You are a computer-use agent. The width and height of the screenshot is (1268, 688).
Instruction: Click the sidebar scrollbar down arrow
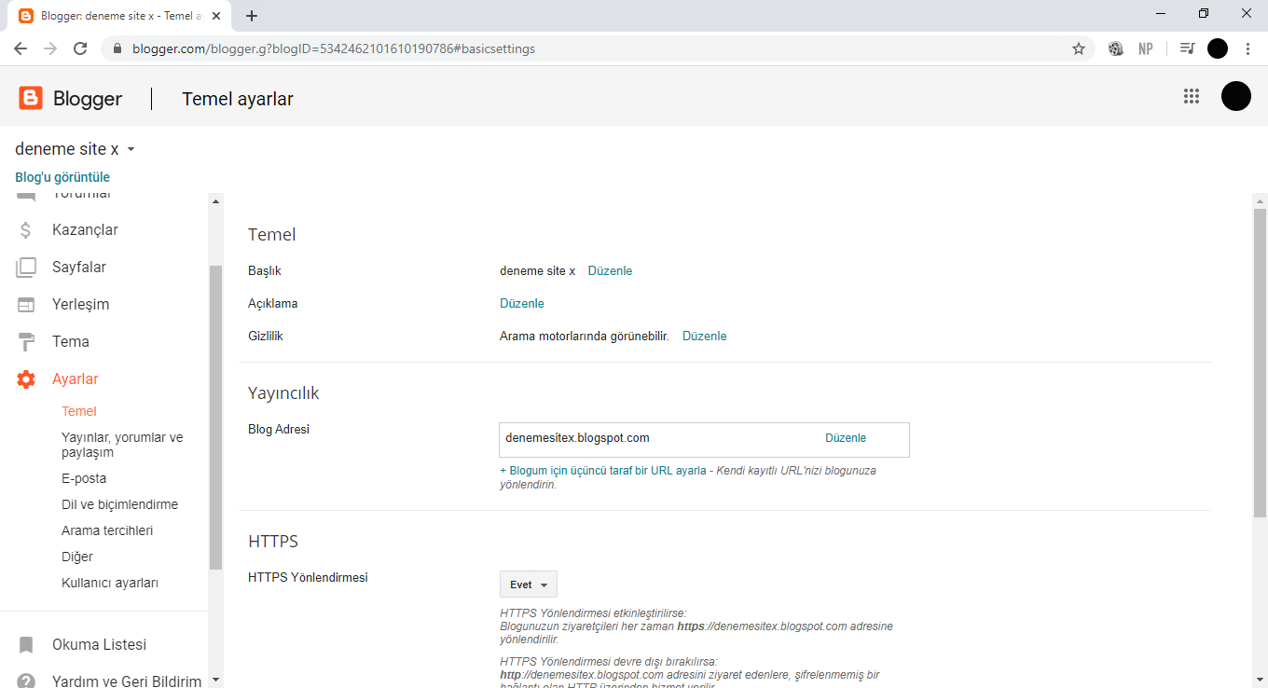[216, 680]
